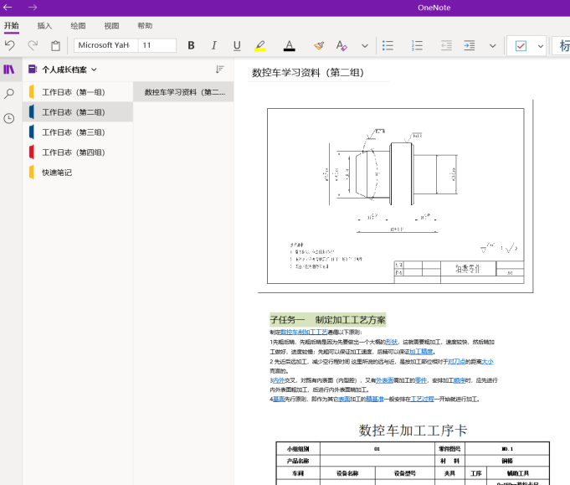Select the format painter brush
This screenshot has height=485, width=570.
[319, 45]
